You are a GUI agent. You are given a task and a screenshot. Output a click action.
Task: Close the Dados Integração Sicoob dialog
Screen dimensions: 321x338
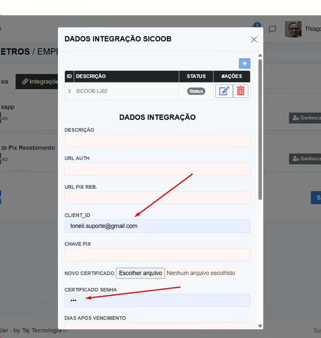click(x=254, y=39)
